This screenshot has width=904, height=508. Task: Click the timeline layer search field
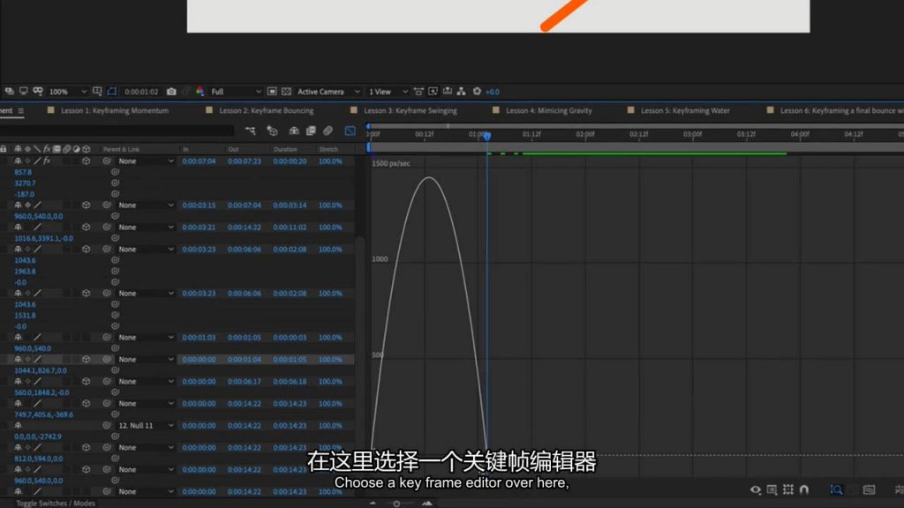click(117, 131)
